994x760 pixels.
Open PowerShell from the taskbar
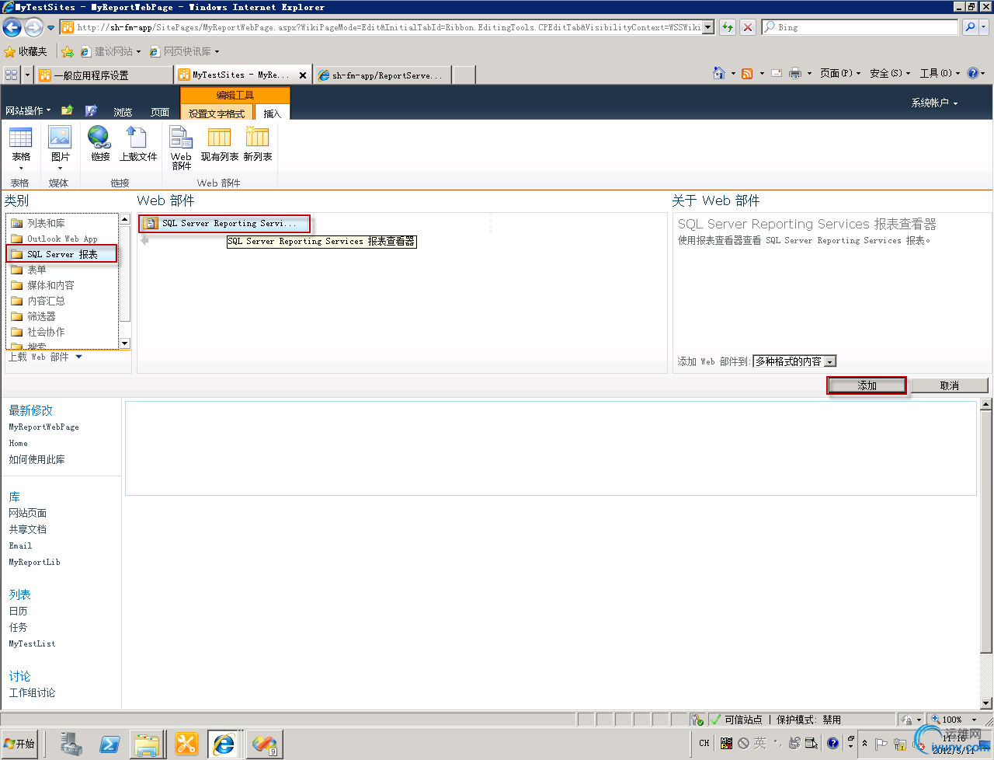[109, 744]
